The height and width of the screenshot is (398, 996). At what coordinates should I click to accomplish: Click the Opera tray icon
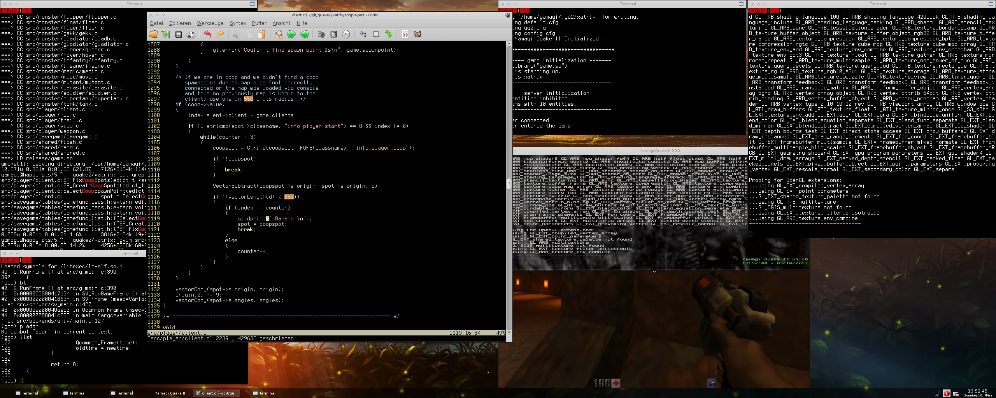click(x=947, y=393)
